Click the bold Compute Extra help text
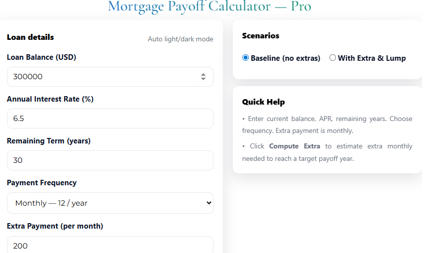 [291, 146]
